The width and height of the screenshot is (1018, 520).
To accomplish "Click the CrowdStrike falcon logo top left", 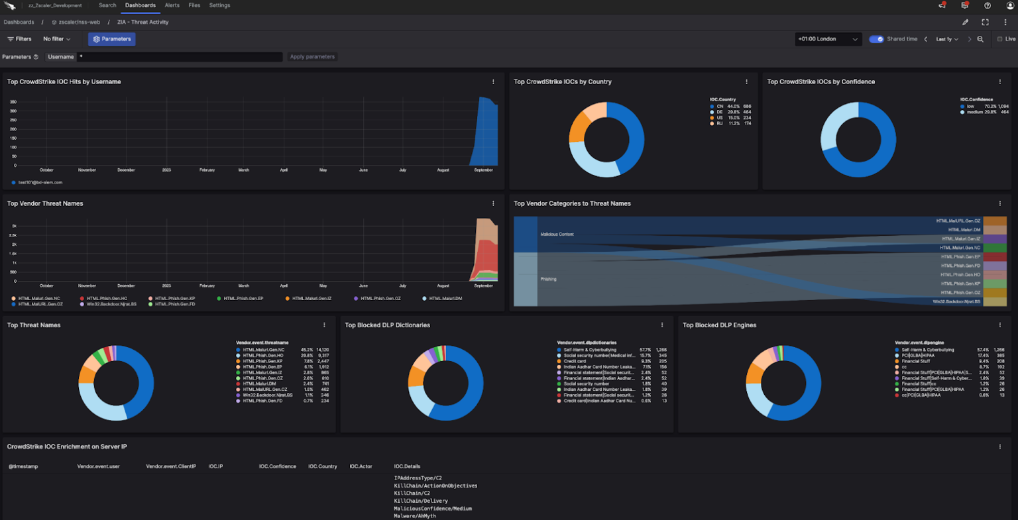I will coord(11,6).
